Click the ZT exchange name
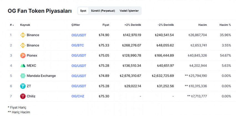 pyautogui.click(x=29, y=86)
